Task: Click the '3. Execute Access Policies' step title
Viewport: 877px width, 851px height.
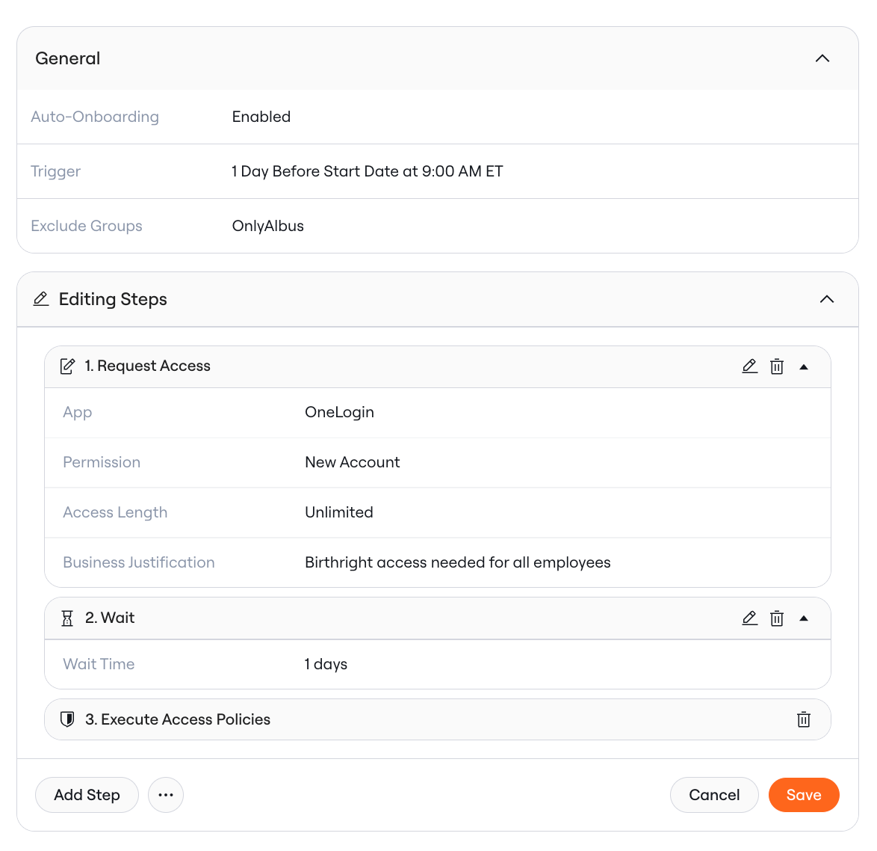Action: tap(177, 719)
